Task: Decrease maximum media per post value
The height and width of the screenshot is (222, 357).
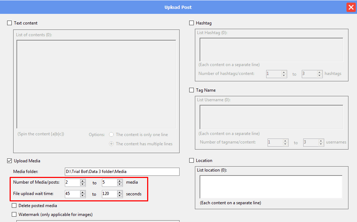Action: pyautogui.click(x=120, y=184)
